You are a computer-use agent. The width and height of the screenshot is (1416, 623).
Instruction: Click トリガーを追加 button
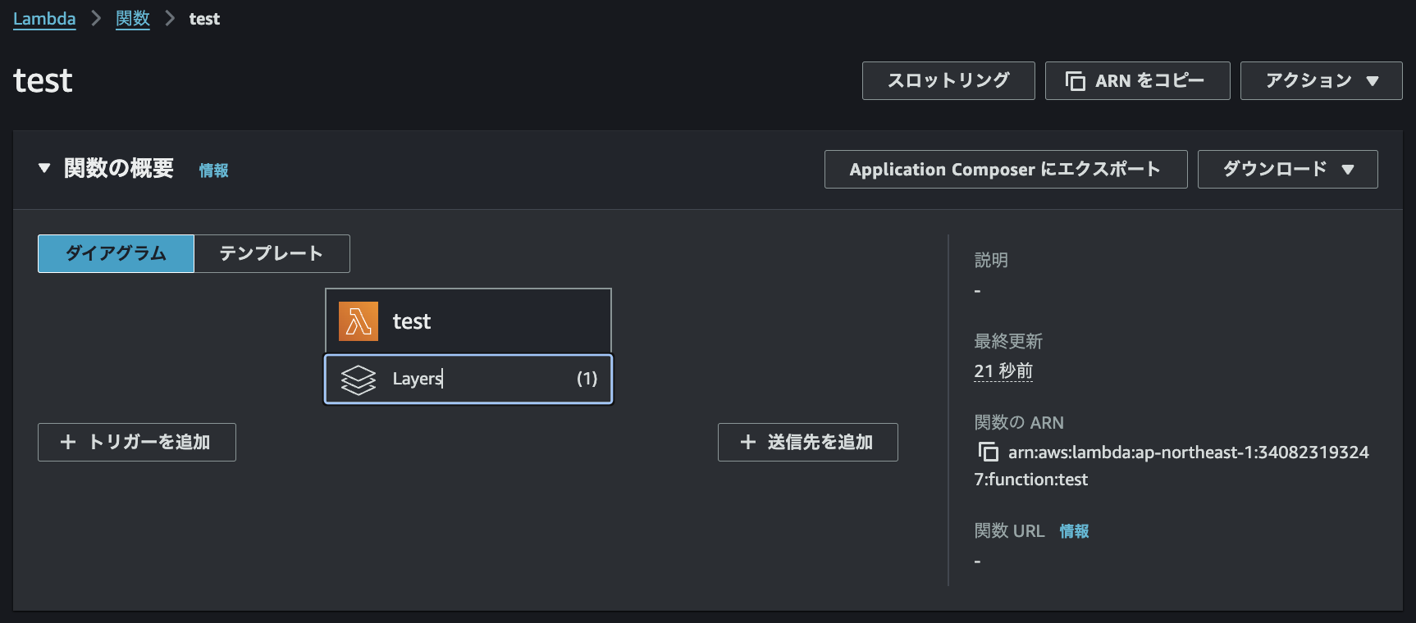(137, 442)
